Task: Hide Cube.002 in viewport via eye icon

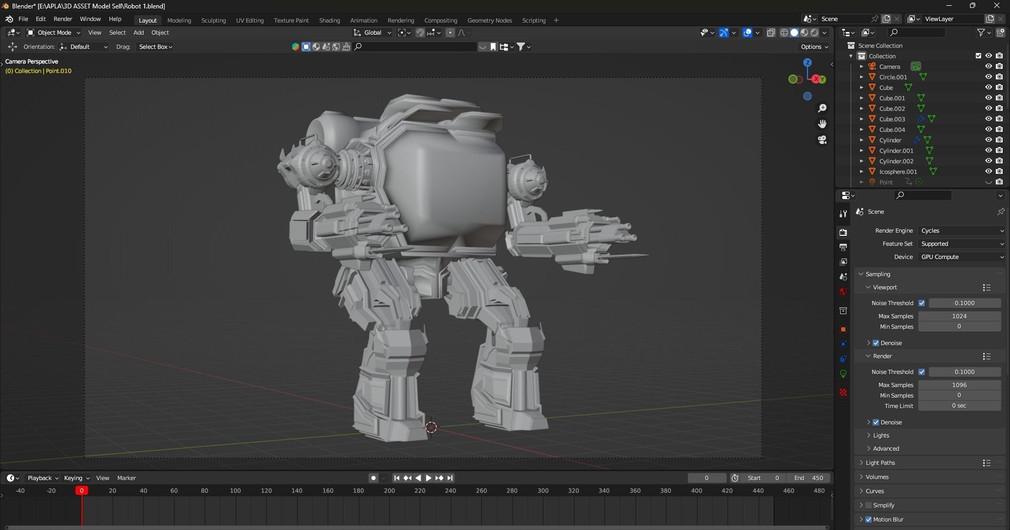Action: coord(988,109)
